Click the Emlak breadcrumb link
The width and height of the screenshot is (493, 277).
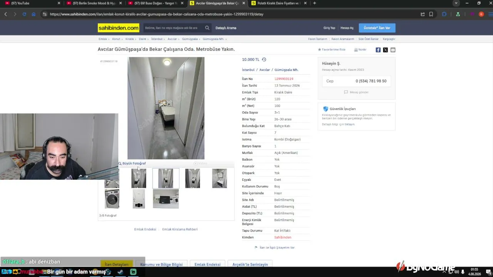click(x=103, y=39)
